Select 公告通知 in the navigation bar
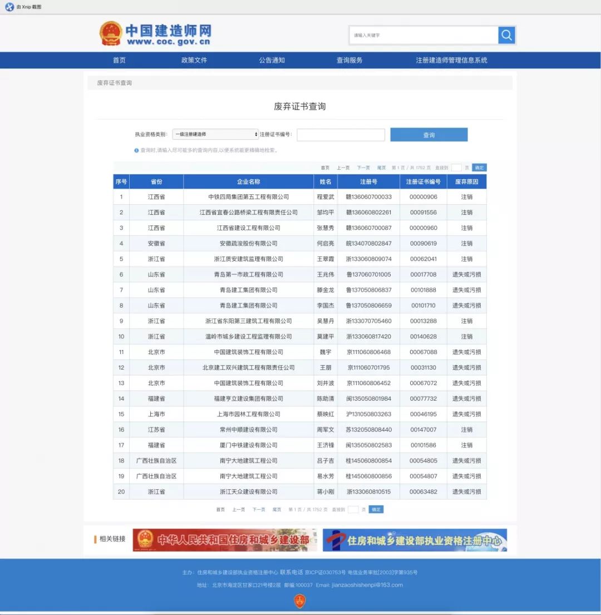This screenshot has height=615, width=601. pyautogui.click(x=272, y=60)
